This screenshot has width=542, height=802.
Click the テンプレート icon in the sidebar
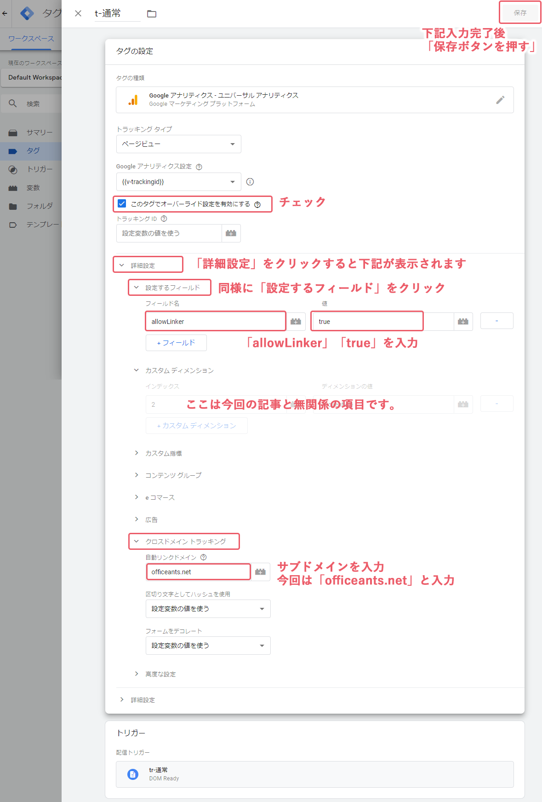click(x=13, y=225)
